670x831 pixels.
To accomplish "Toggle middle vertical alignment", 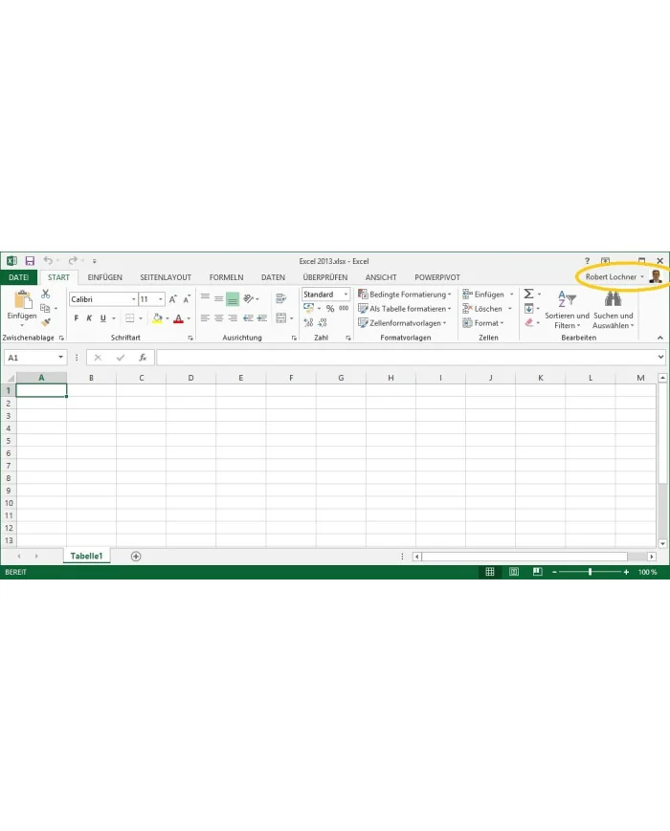I will [x=218, y=299].
